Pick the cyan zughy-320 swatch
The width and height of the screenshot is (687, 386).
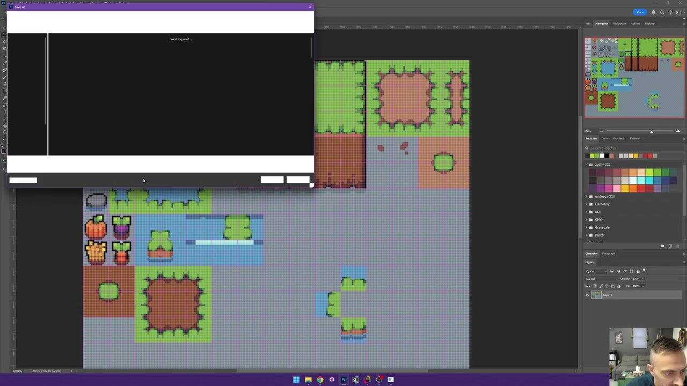649,181
